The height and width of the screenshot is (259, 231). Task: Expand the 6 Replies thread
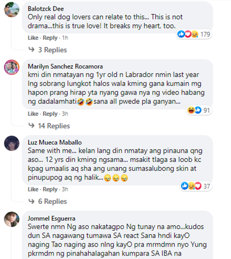pos(48,201)
